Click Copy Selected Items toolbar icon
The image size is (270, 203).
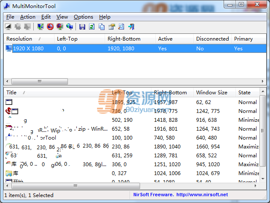click(x=102, y=27)
